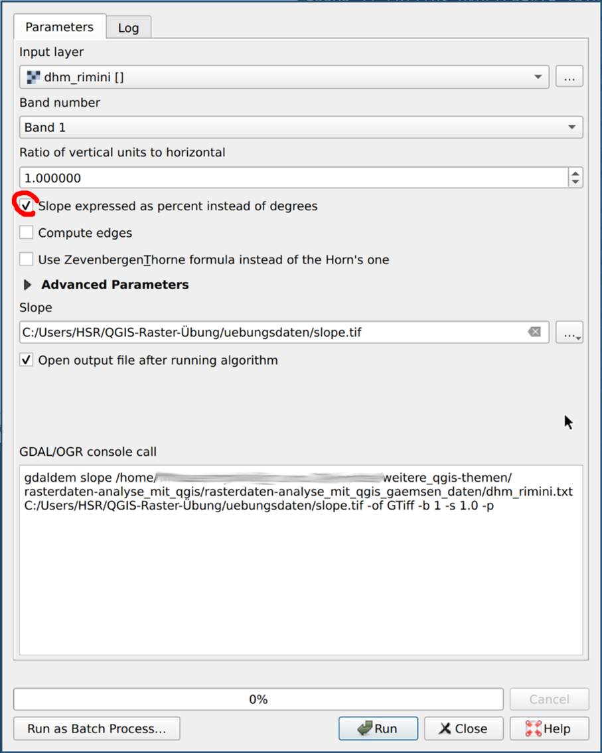Open Help for this algorithm
The height and width of the screenshot is (753, 602).
click(549, 728)
